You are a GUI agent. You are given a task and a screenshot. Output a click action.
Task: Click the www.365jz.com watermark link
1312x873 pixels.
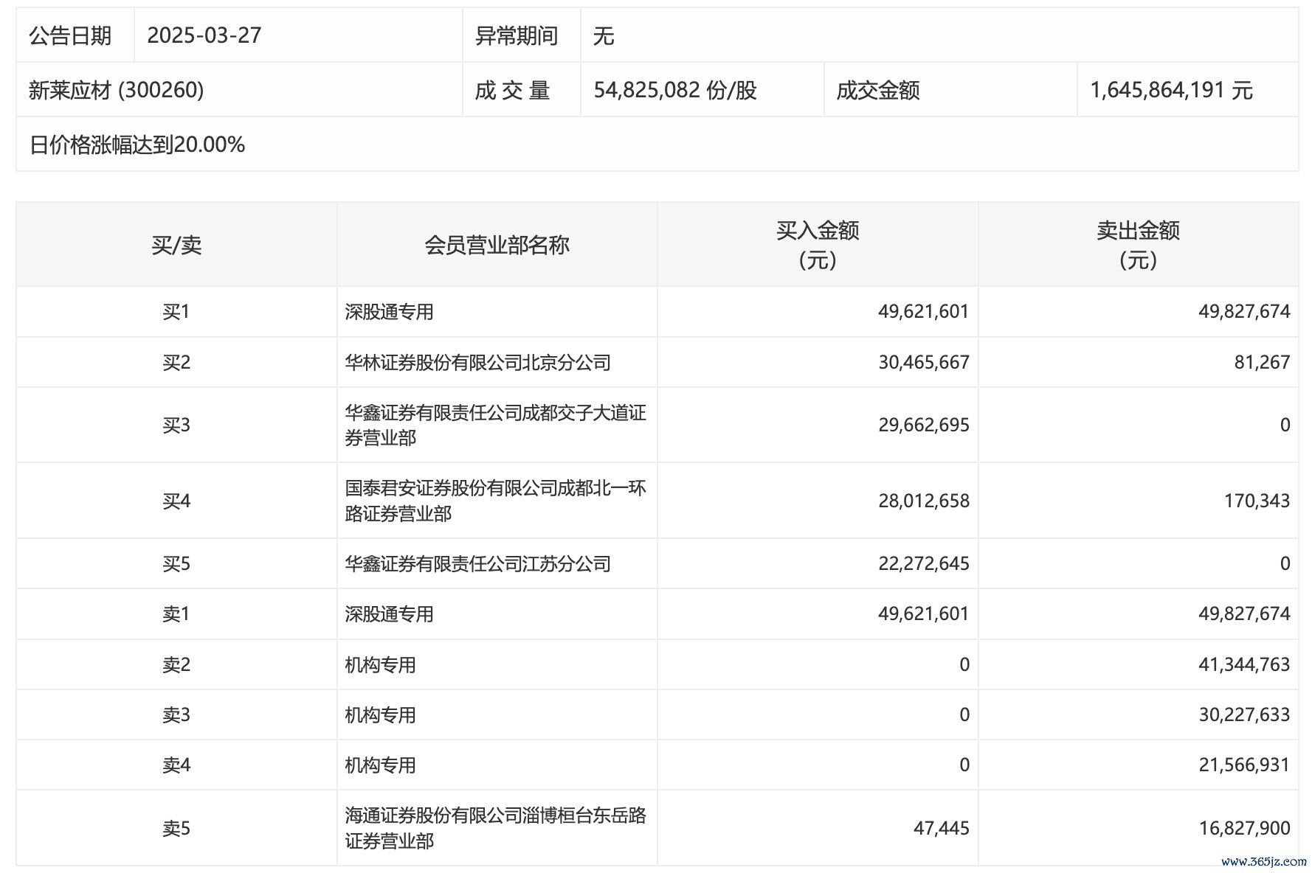1263,861
